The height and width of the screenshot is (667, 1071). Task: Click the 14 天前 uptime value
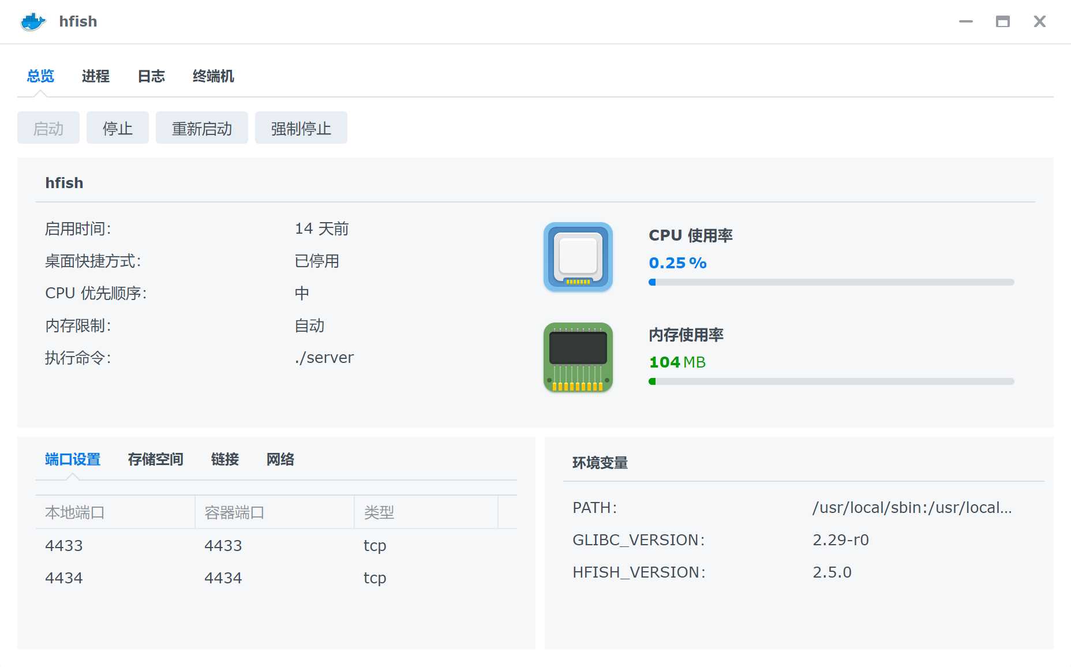pyautogui.click(x=322, y=228)
